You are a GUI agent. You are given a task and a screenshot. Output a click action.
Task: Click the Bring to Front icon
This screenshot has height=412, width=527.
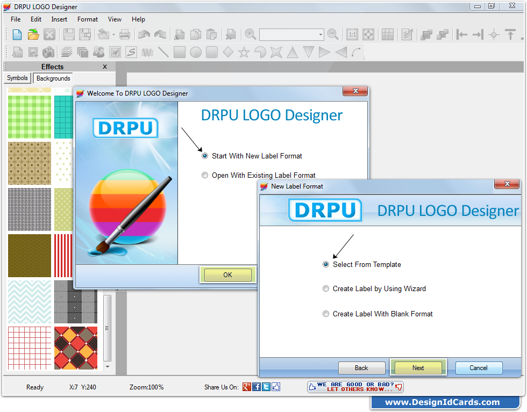tap(426, 34)
